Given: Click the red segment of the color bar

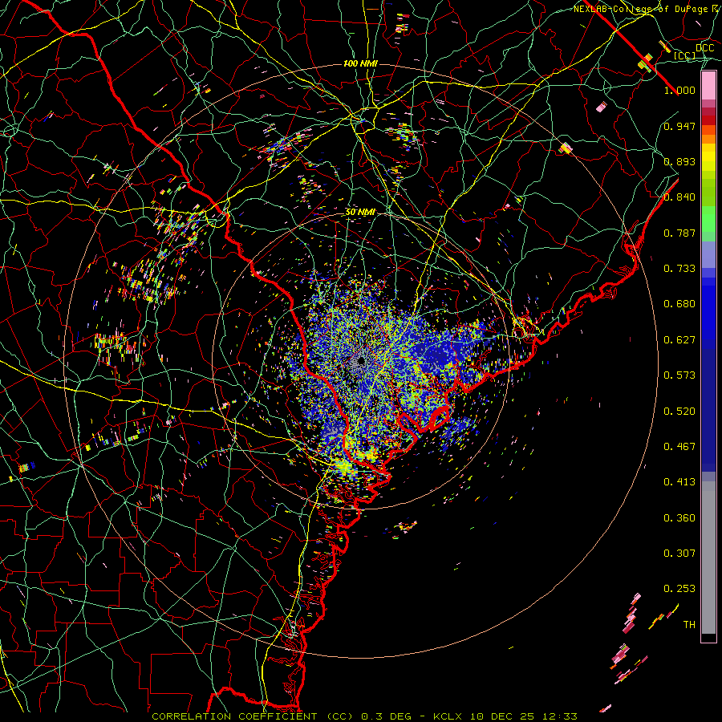Looking at the screenshot, I should point(708,120).
